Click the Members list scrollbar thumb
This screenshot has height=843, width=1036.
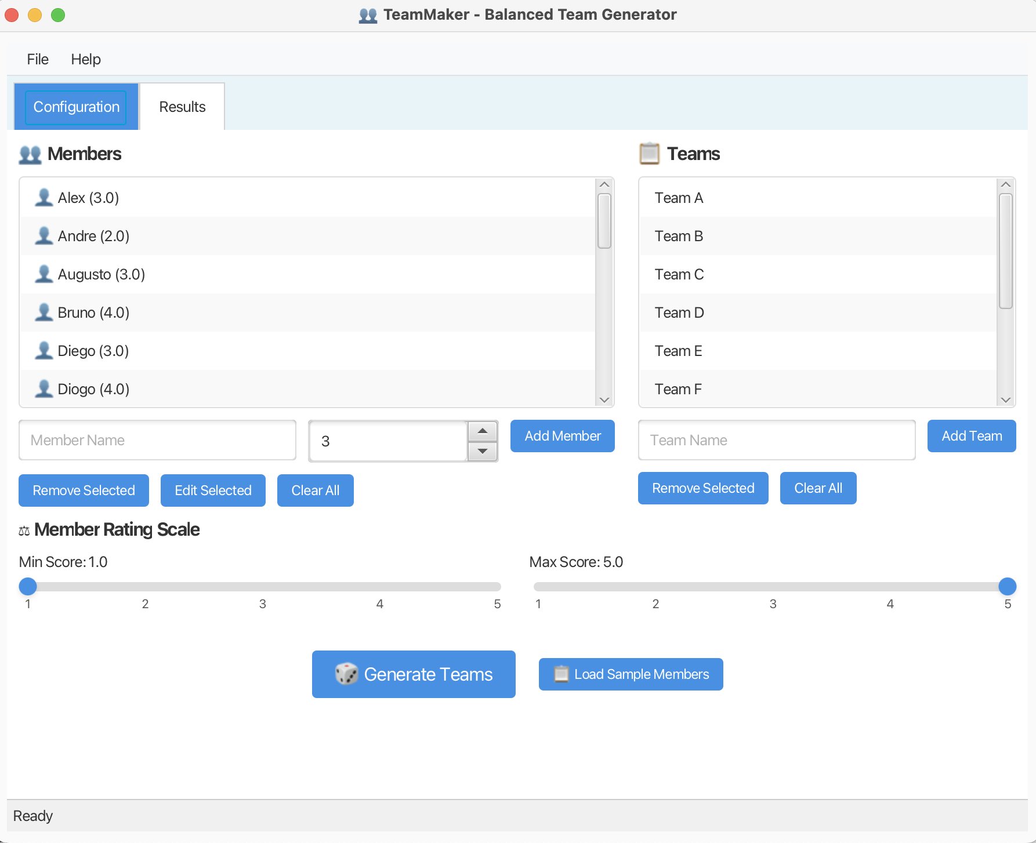point(604,221)
